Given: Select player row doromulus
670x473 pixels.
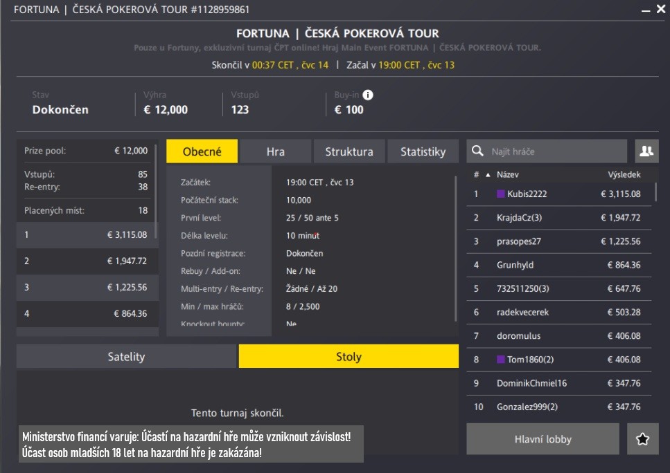Looking at the screenshot, I should [559, 335].
